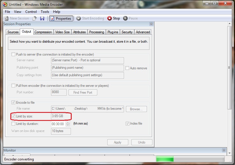
Task: Open the Video Size tab
Action: (62, 32)
